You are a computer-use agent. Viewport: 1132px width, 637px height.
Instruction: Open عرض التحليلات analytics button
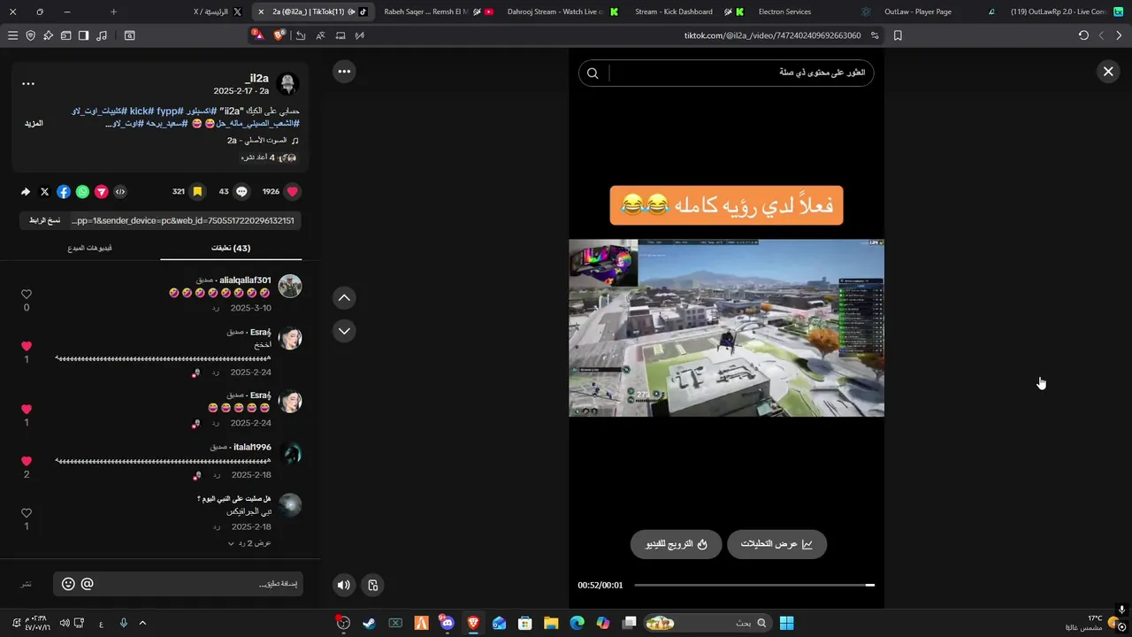(776, 544)
